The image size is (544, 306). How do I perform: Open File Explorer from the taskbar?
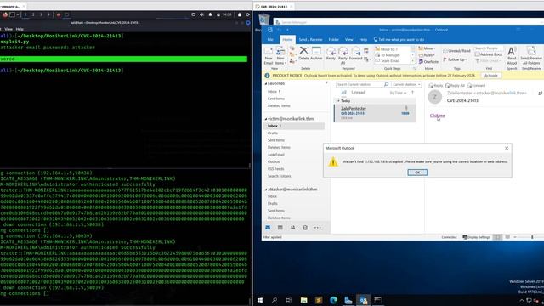(304, 300)
